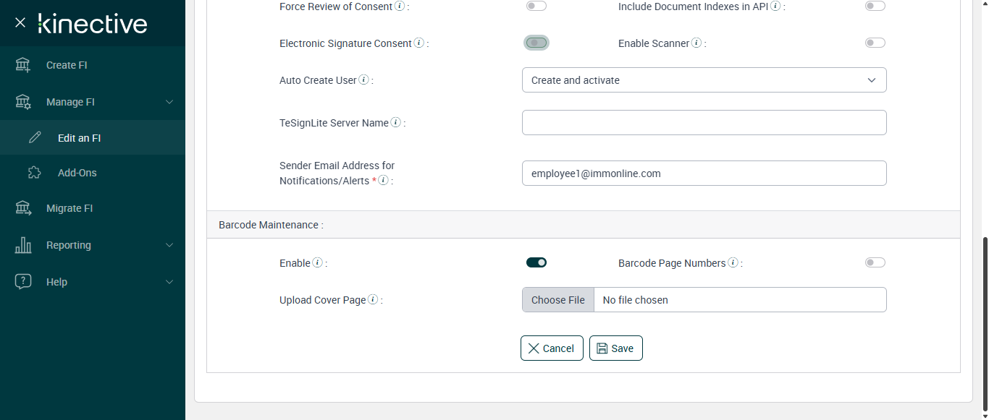Click info icon beside Upload Cover Page

373,300
